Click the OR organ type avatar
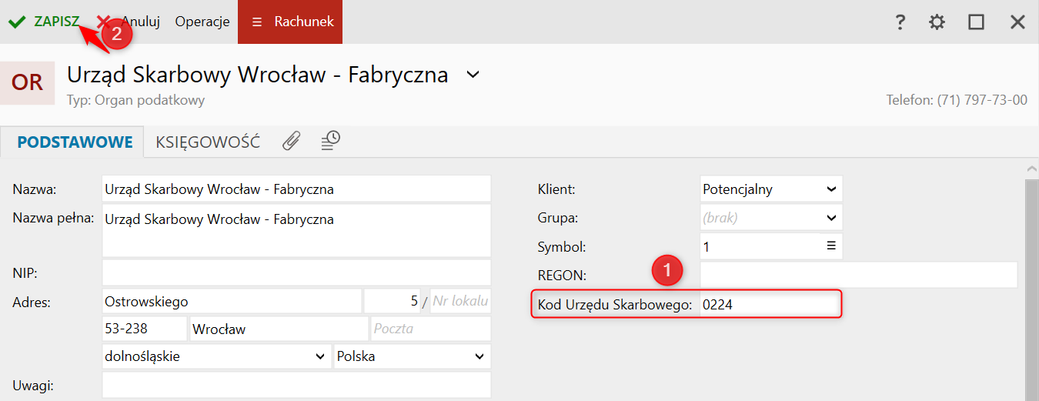This screenshot has width=1039, height=401. coord(28,82)
